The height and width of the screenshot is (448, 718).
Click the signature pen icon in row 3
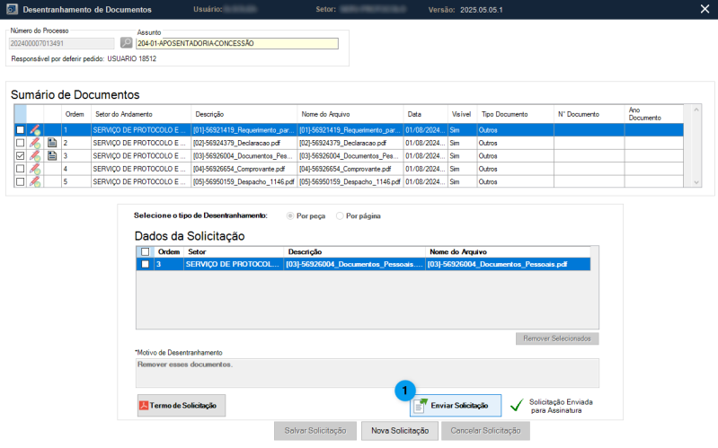35,155
